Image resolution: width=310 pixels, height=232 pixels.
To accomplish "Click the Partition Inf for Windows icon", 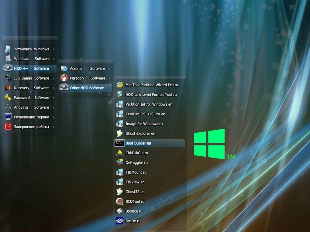I will click(120, 104).
